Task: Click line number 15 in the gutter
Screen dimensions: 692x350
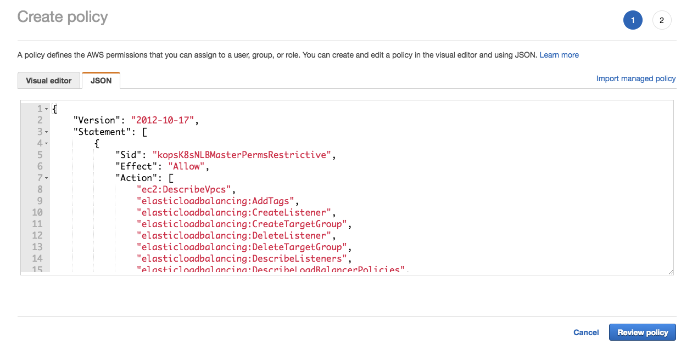Action: [x=39, y=268]
